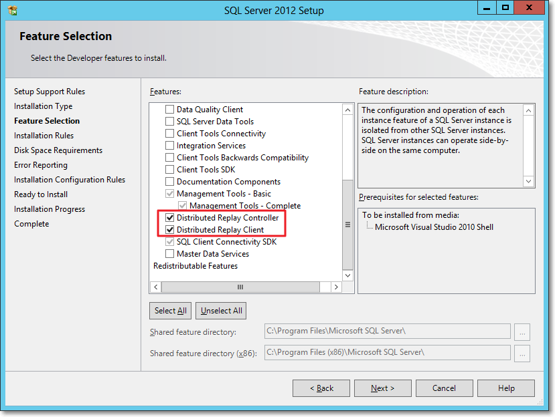
Task: Click the shared feature directory path field
Action: point(387,331)
